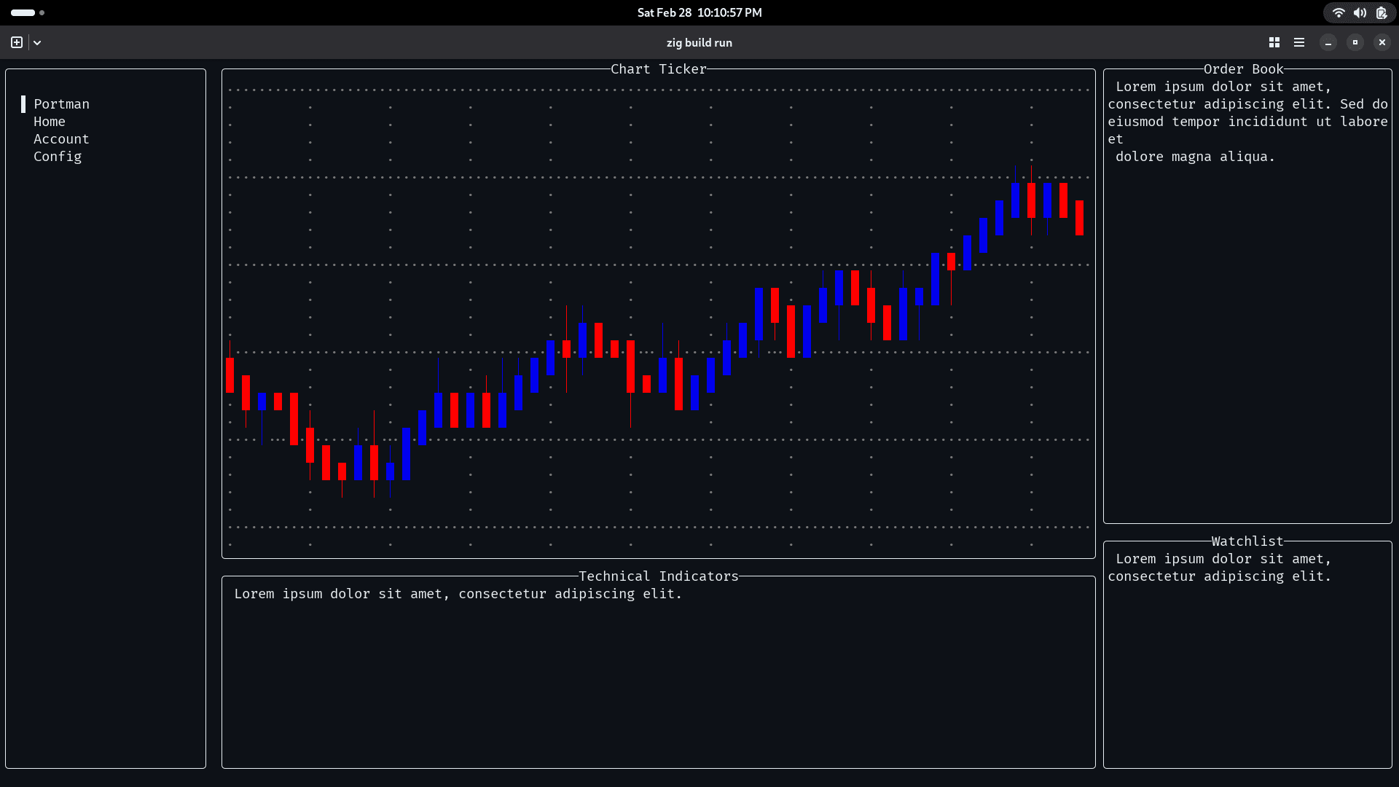Open the Activities workspace indicator
Image resolution: width=1399 pixels, height=787 pixels.
tap(28, 12)
